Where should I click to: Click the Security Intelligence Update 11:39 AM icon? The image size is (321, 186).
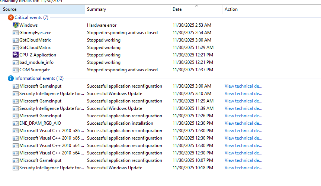pyautogui.click(x=16, y=108)
